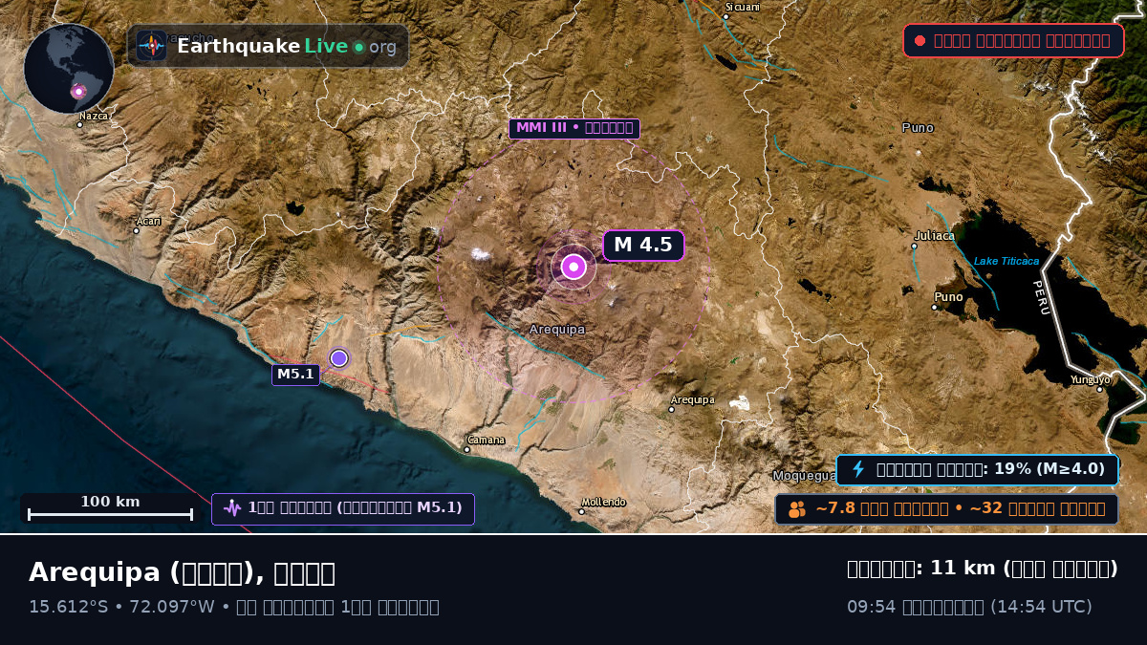Click the lightning bolt aftershock probability icon
This screenshot has width=1147, height=645.
click(x=858, y=469)
